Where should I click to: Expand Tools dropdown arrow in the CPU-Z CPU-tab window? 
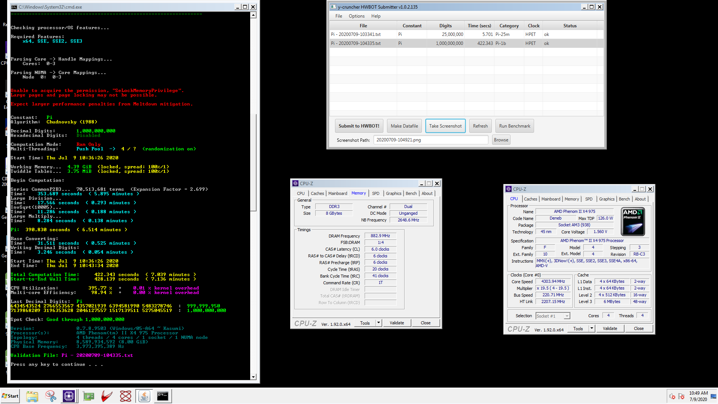pyautogui.click(x=592, y=328)
